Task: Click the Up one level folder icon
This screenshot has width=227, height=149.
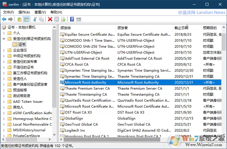Action: pos(19,19)
